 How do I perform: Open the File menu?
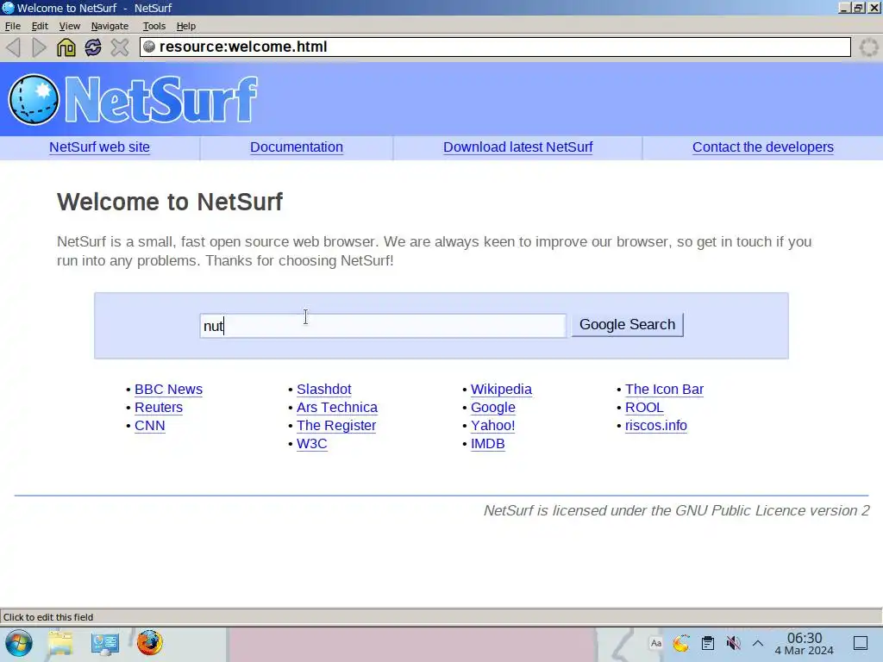pyautogui.click(x=12, y=26)
